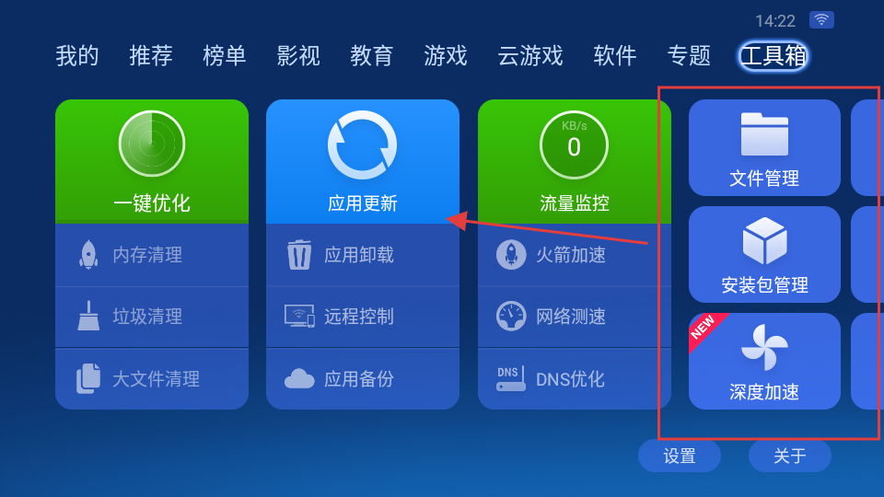This screenshot has width=884, height=497.
Task: Switch to 云游戏 tab
Action: coord(530,56)
